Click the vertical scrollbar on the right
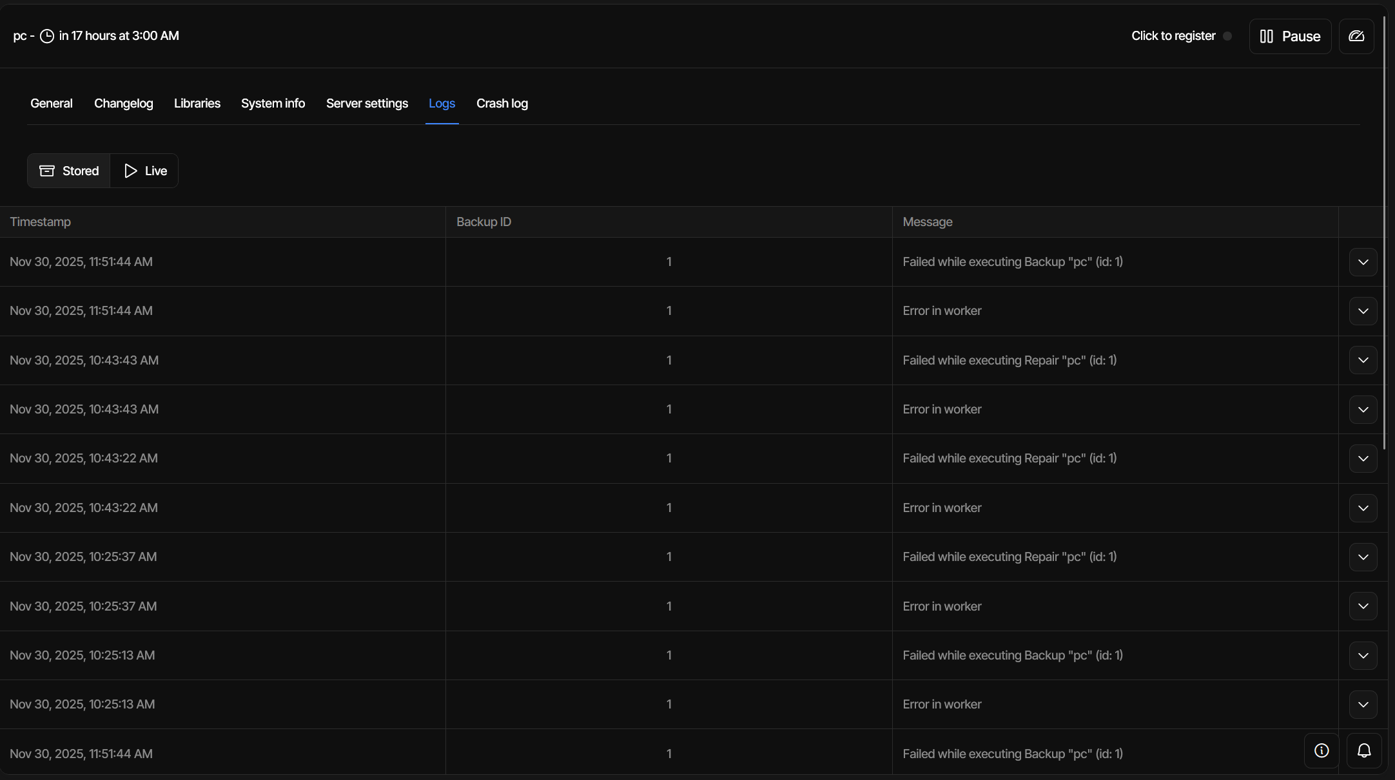Image resolution: width=1395 pixels, height=780 pixels. point(1384,232)
